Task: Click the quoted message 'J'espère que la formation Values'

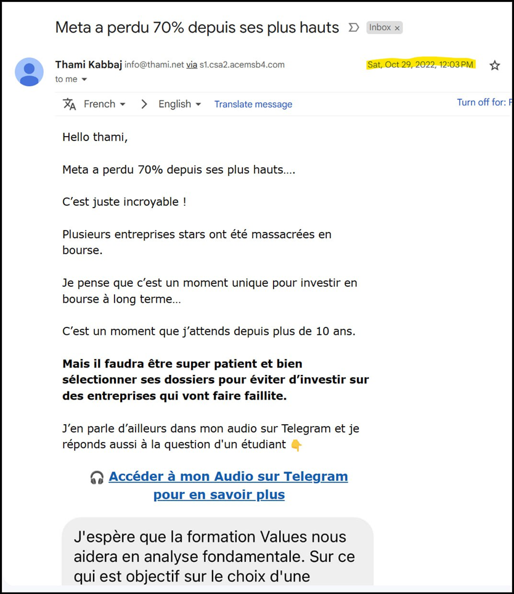Action: pos(218,552)
